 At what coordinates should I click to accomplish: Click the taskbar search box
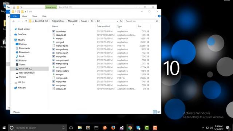[x=37, y=128]
